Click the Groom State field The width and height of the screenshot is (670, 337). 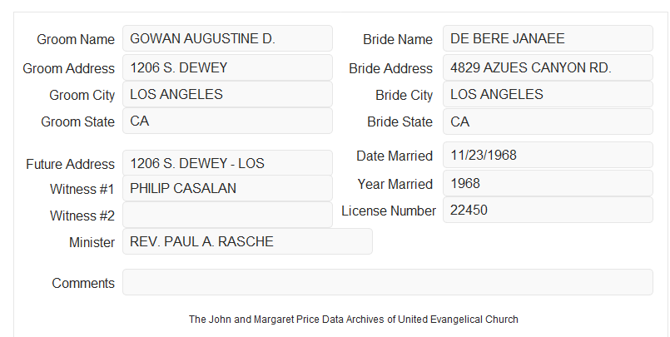point(227,121)
